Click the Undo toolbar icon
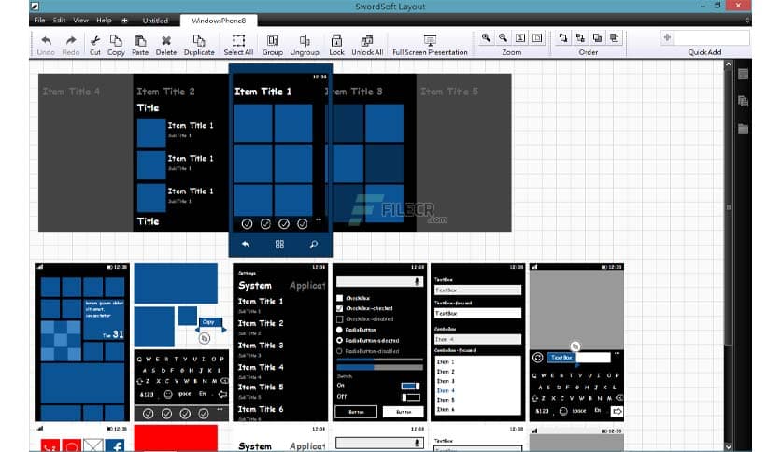 (46, 40)
